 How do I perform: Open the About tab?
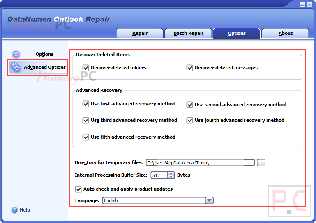click(x=285, y=33)
